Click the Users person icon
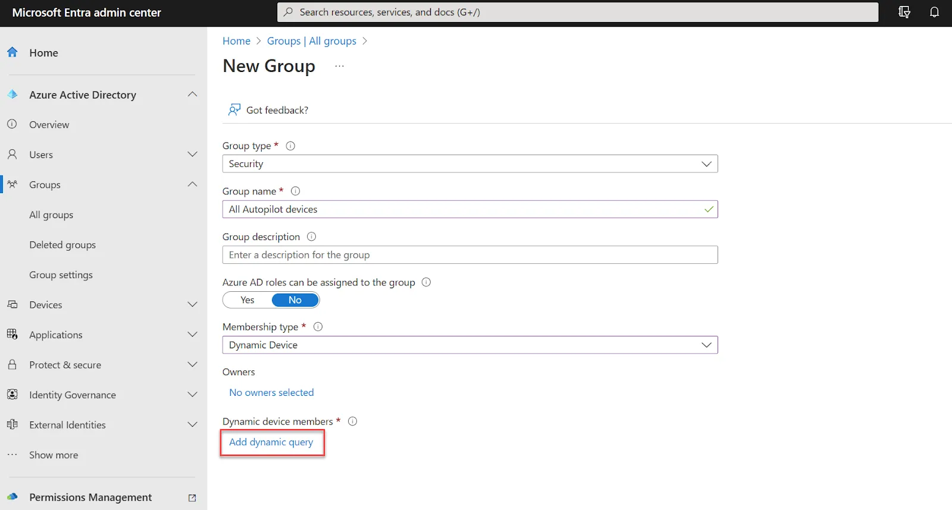Screen dimensions: 952x510 (x=12, y=155)
